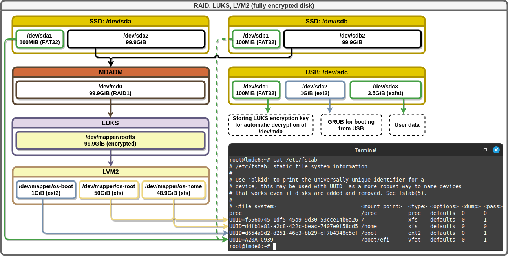508x256 pixels.
Task: Close the Terminal window
Action: click(x=496, y=150)
